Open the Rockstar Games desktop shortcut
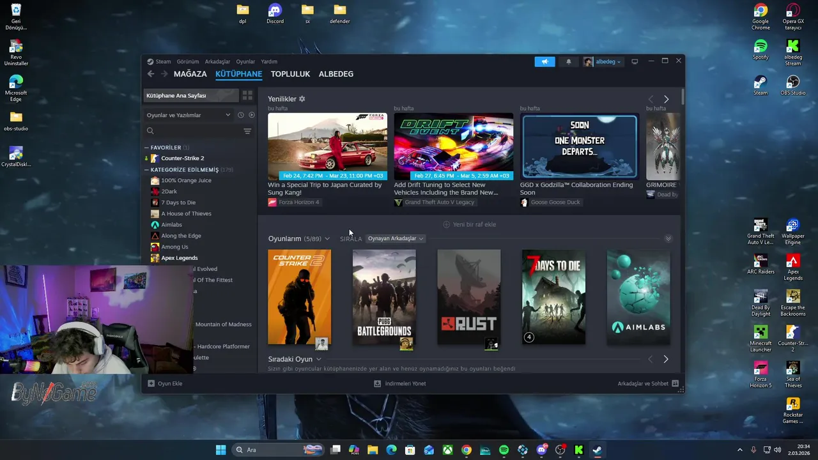The width and height of the screenshot is (818, 460). pyautogui.click(x=793, y=410)
